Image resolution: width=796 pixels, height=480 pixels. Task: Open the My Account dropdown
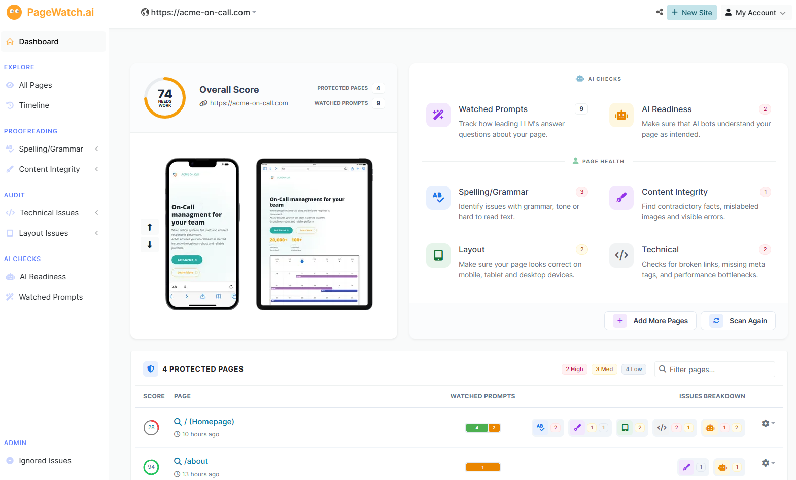(x=755, y=13)
